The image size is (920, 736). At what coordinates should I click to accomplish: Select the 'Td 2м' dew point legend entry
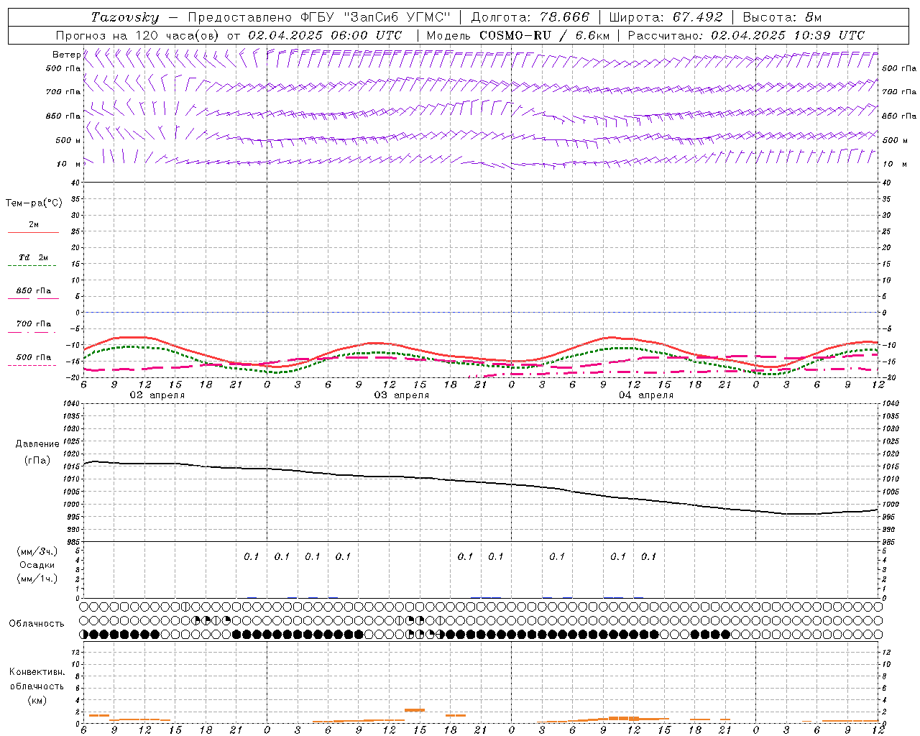(34, 257)
